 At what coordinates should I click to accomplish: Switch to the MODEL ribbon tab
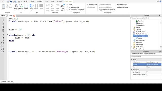click(32, 1)
